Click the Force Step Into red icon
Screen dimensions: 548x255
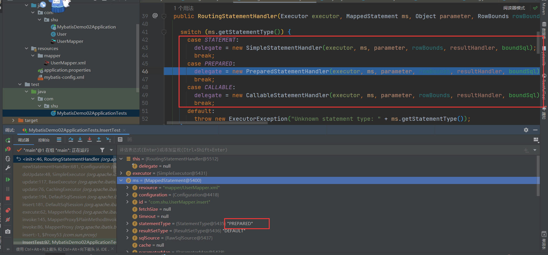coord(90,140)
